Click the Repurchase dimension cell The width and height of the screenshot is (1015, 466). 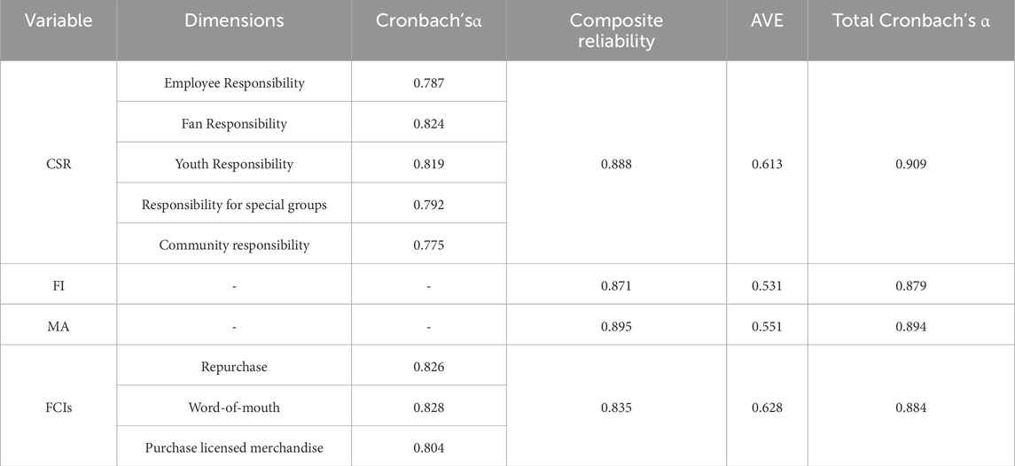coord(234,367)
